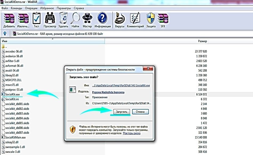Launch the Мастер wizard icon
This screenshot has width=253, height=155.
coord(87,18)
